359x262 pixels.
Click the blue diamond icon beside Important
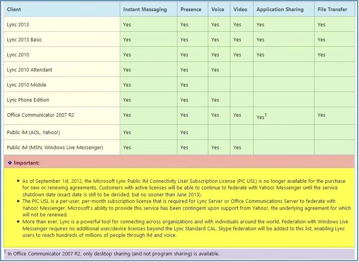10,163
